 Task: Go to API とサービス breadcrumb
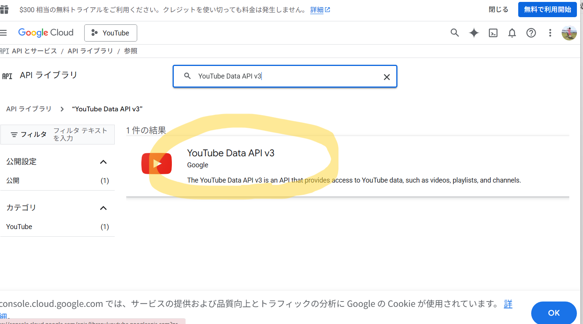34,51
